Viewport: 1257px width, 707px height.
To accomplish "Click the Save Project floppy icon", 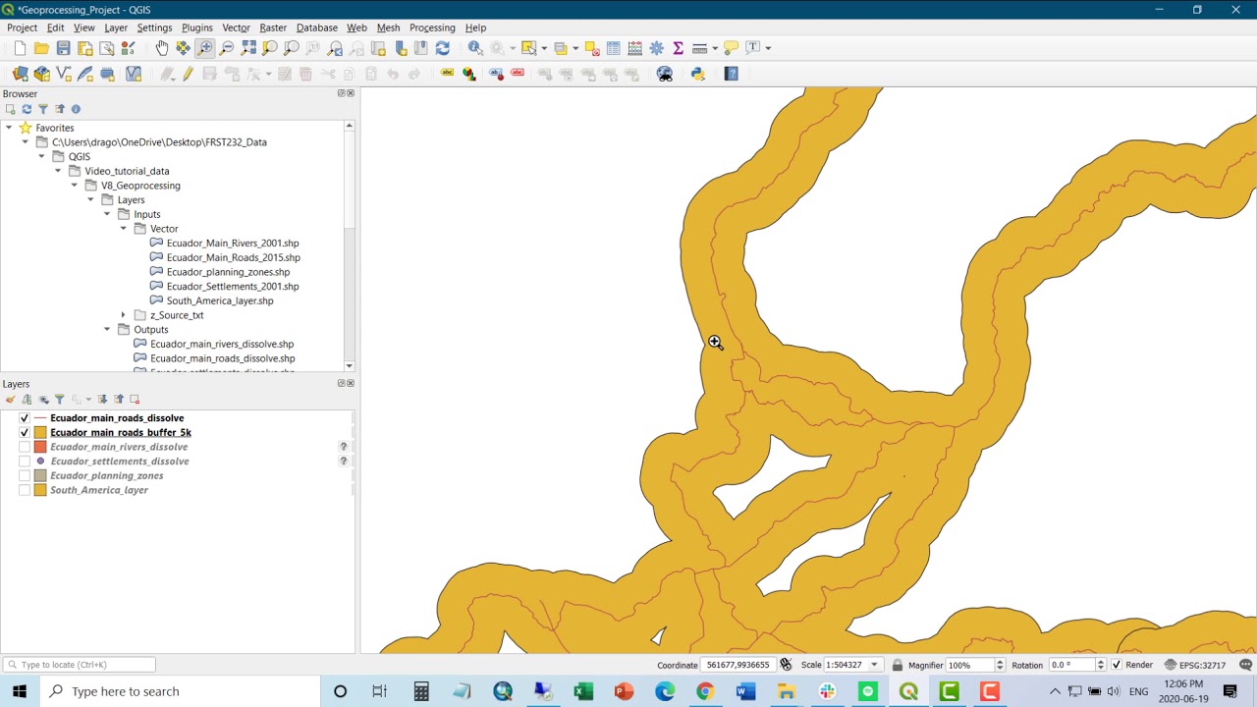I will [63, 47].
